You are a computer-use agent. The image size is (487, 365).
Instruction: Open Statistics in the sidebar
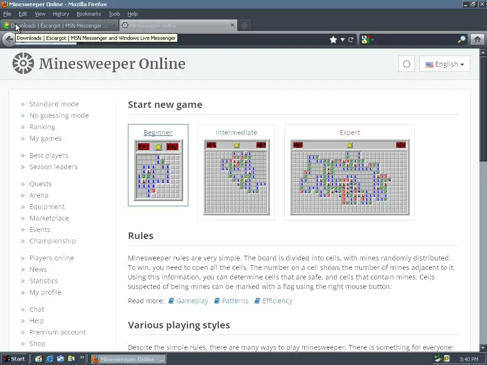(x=43, y=281)
